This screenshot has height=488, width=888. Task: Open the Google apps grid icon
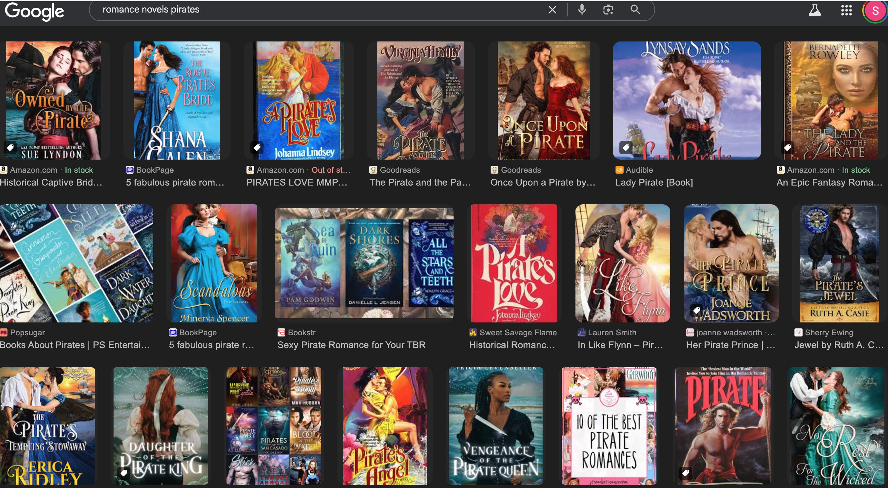pos(846,10)
